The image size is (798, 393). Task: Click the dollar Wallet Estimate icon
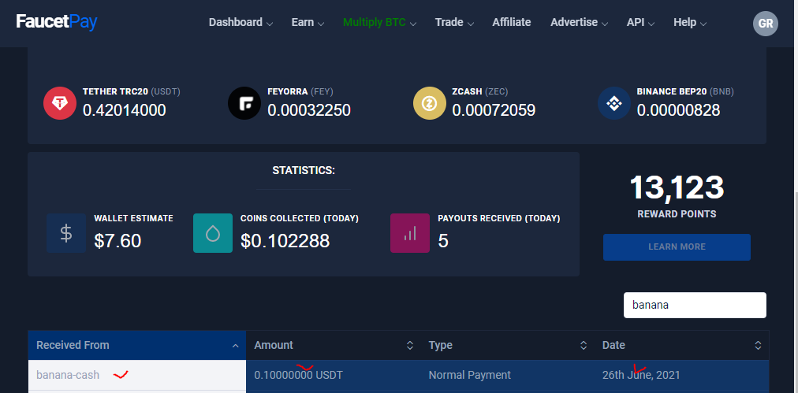click(x=66, y=233)
